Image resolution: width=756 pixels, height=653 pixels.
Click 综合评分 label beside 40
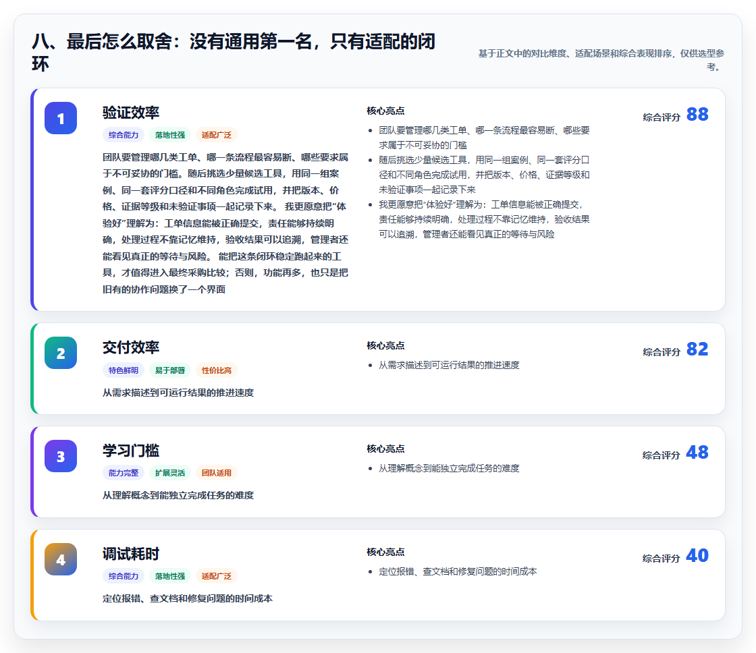click(661, 558)
